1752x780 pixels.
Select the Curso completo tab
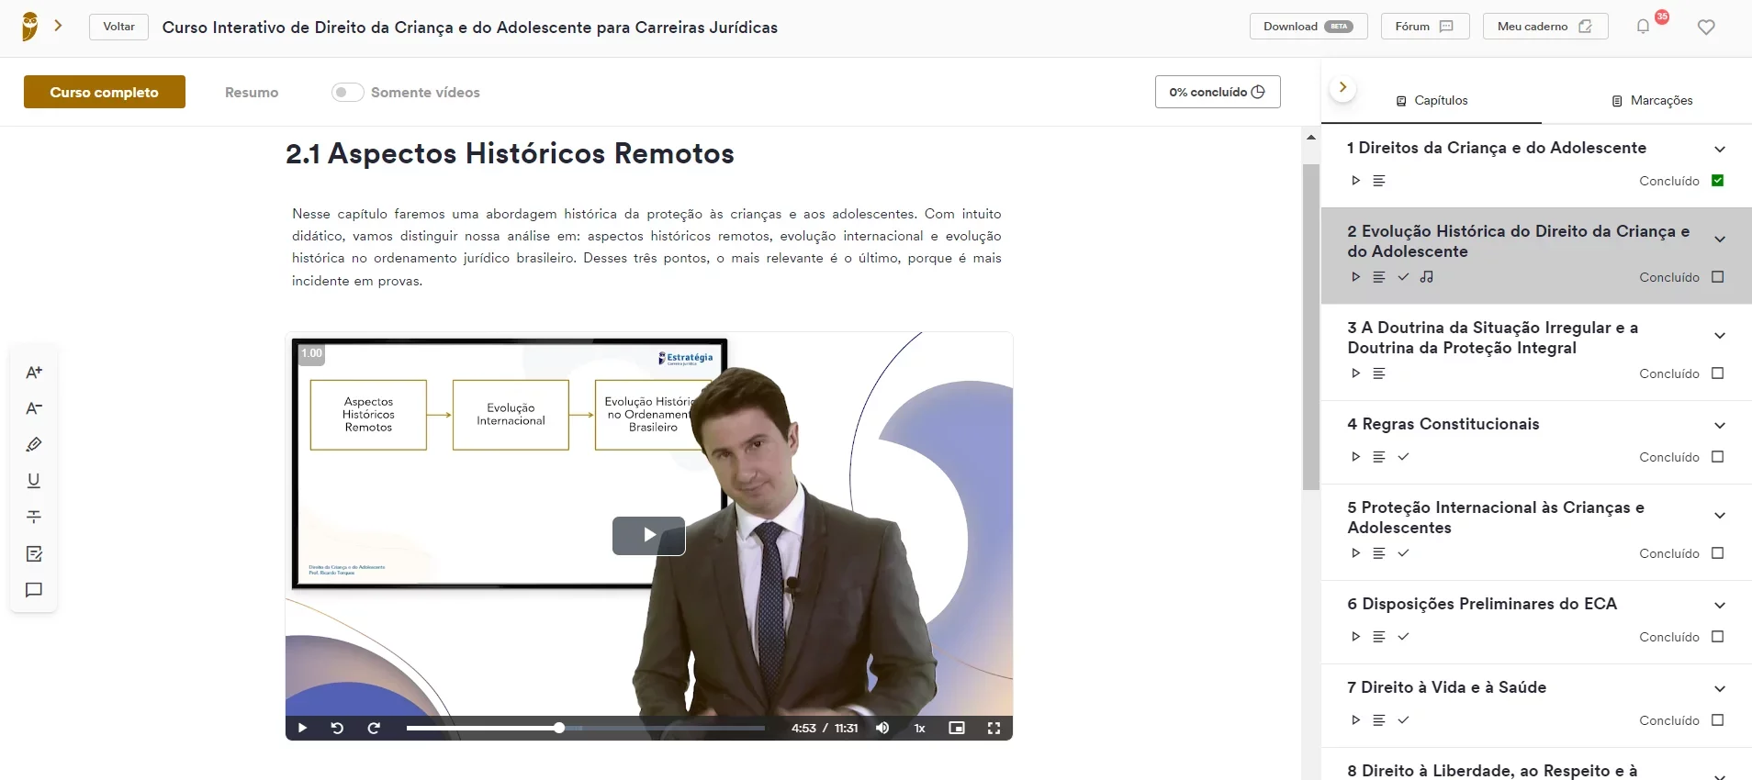click(x=105, y=92)
